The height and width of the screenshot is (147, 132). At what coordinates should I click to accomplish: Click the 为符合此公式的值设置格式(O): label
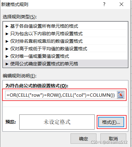point(37,86)
